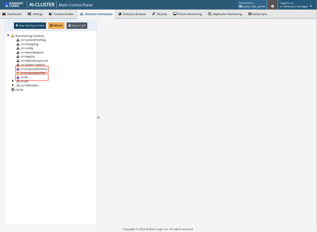Click the Import LDIF button
This screenshot has height=232, width=317.
[x=77, y=25]
